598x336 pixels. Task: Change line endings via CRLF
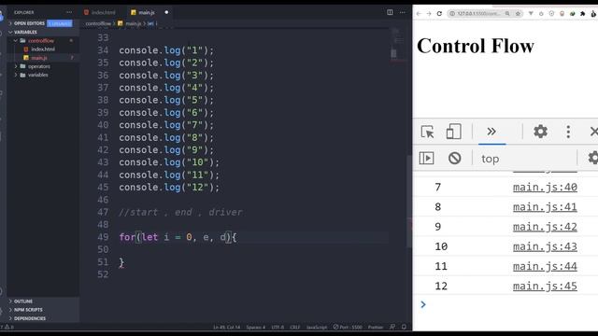(295, 328)
